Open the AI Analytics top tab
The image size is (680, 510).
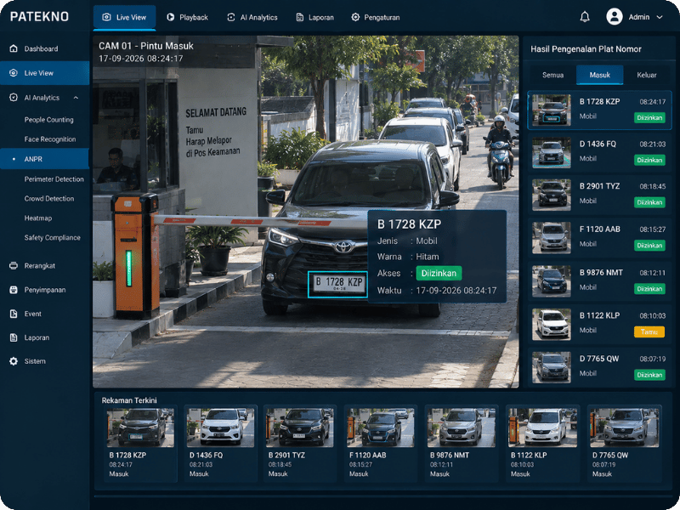pos(252,17)
